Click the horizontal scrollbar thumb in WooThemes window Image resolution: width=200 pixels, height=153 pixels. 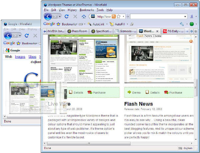89,143
